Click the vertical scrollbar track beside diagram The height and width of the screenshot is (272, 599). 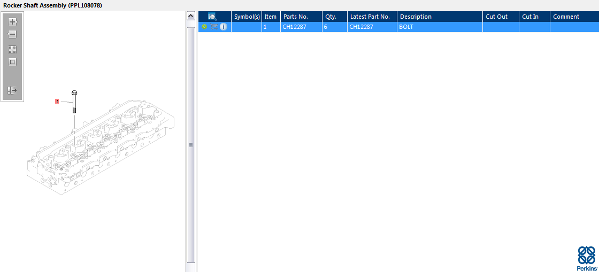coord(190,145)
